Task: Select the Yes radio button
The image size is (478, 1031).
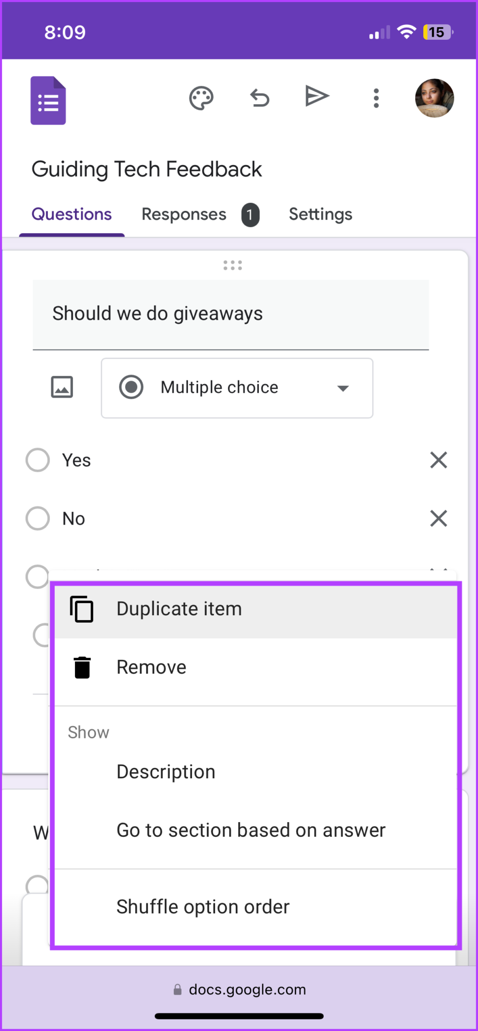Action: (x=37, y=460)
